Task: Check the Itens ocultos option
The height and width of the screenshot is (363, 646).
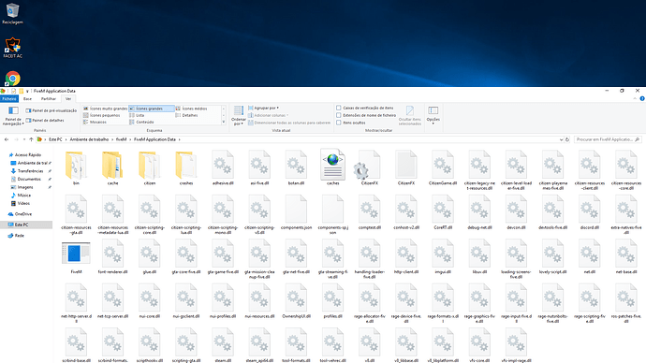Action: tap(339, 123)
